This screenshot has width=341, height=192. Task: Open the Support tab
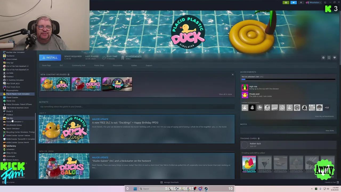point(149,65)
